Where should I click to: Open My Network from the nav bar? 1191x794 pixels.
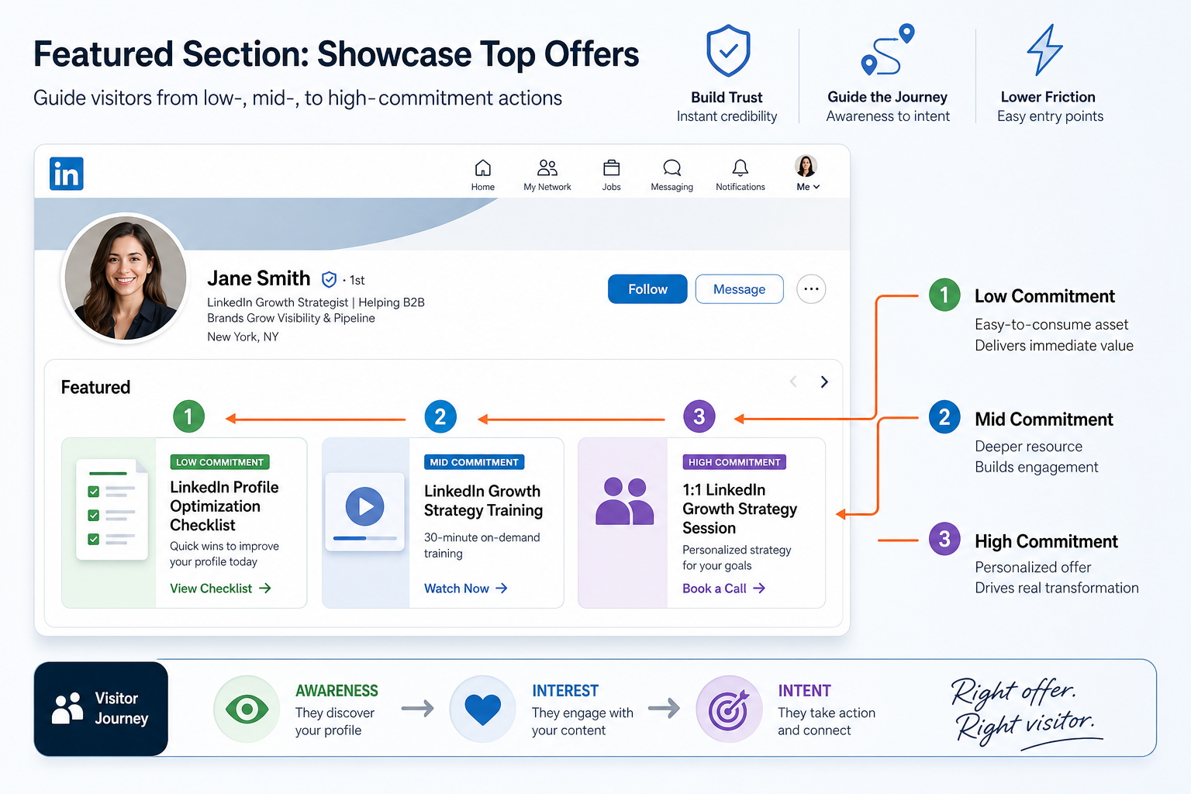click(x=547, y=175)
